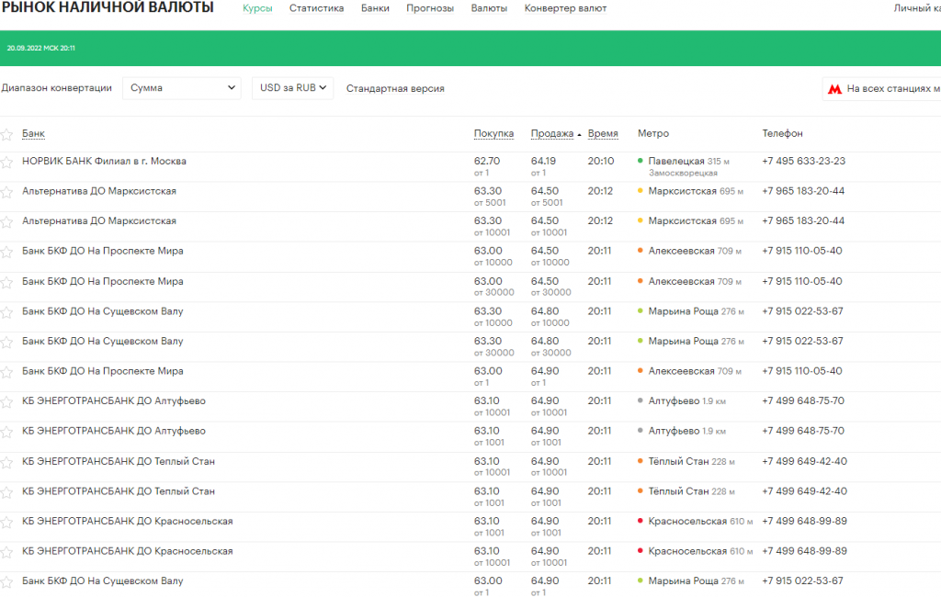Click the Метро column header
This screenshot has height=597, width=941.
[x=653, y=133]
